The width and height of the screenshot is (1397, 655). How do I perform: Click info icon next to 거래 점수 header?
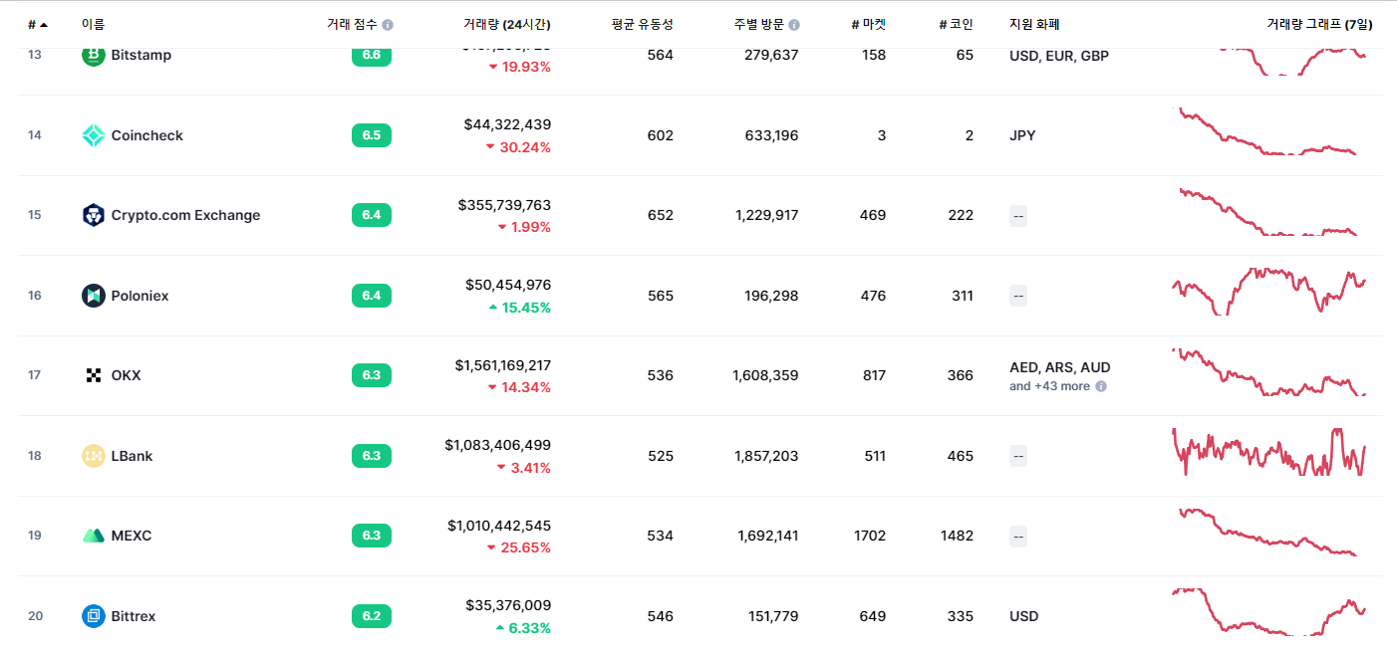(388, 25)
